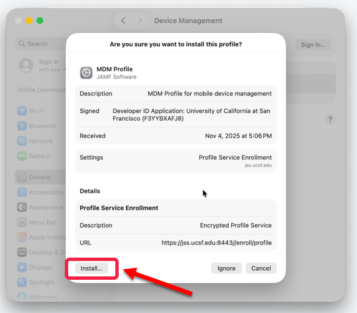Click the URL row label
This screenshot has width=357, height=313.
click(86, 243)
